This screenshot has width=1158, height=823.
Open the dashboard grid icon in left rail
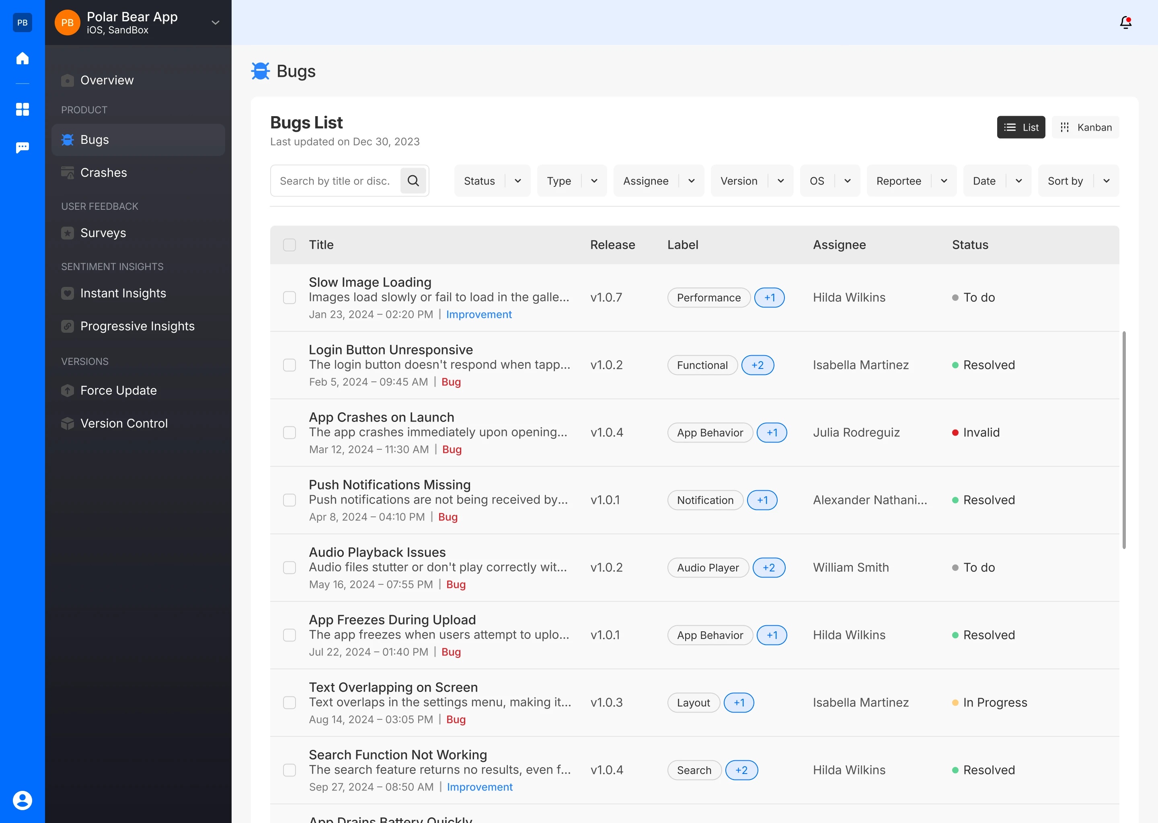tap(22, 109)
